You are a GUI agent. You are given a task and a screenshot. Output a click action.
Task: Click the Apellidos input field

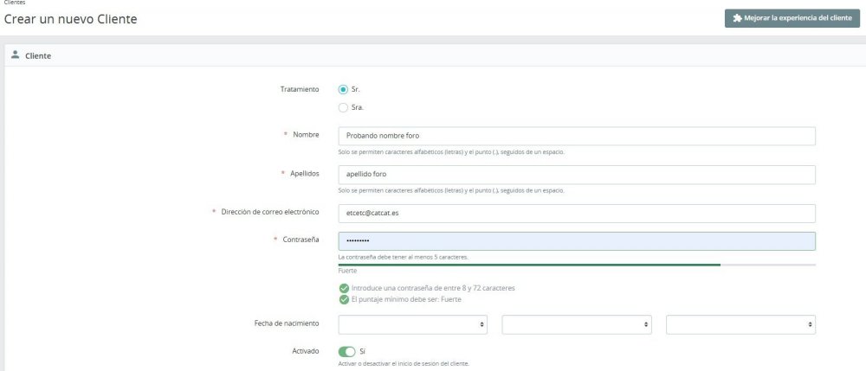[x=577, y=175]
